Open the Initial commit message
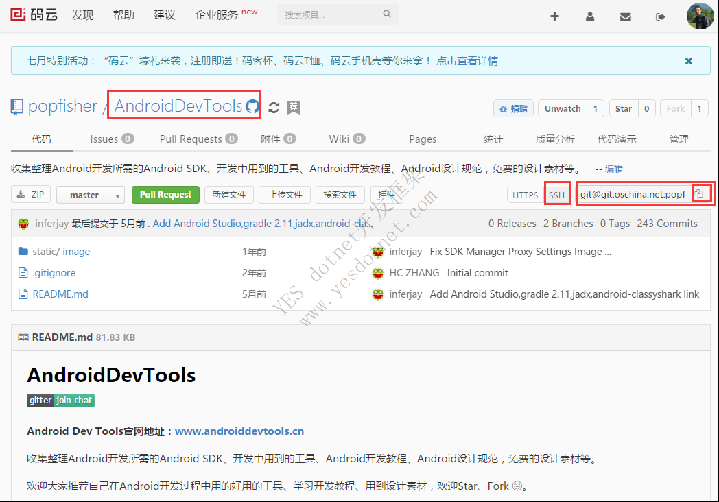Viewport: 719px width, 502px height. [478, 273]
